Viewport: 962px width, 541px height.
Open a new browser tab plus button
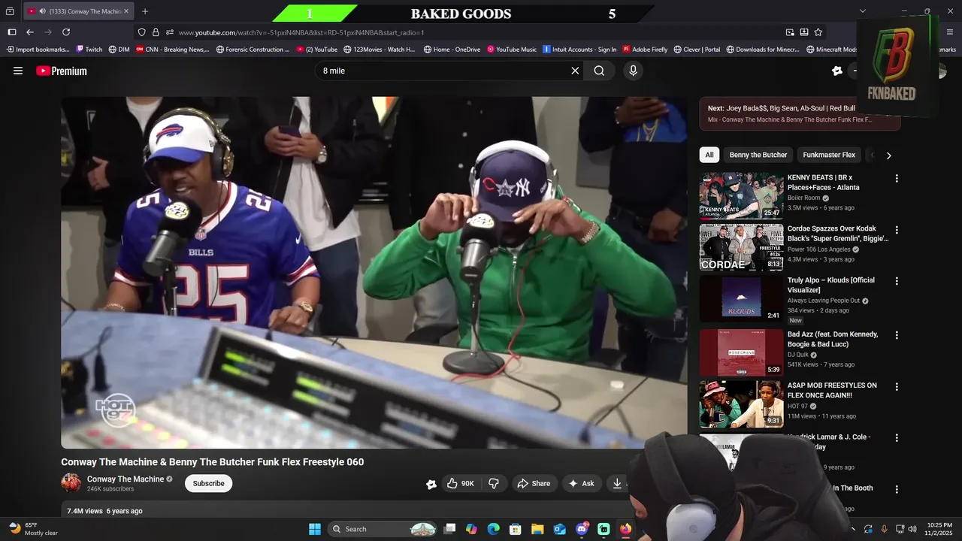(145, 11)
